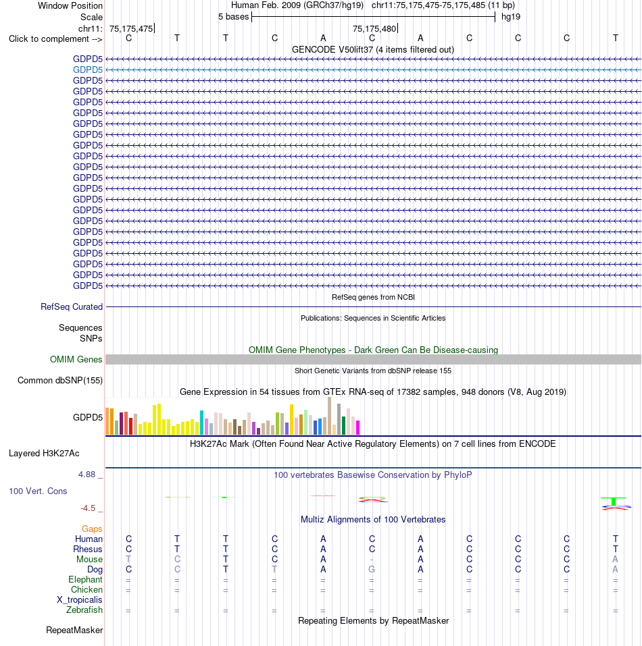
Task: Click the '100 Vert. Cons' track label
Action: [38, 491]
